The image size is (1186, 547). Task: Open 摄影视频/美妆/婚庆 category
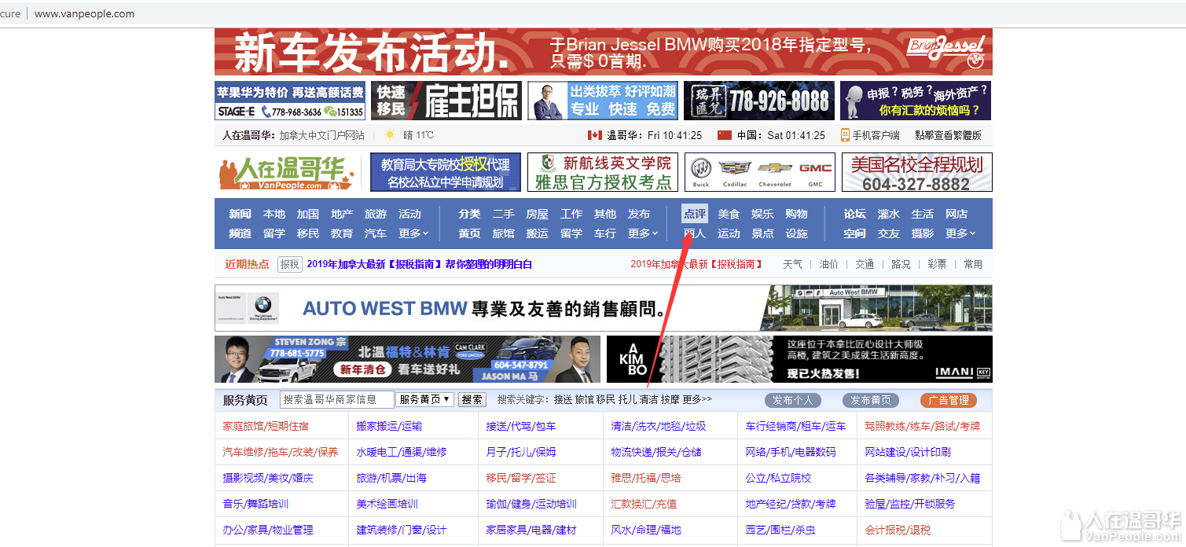(268, 478)
